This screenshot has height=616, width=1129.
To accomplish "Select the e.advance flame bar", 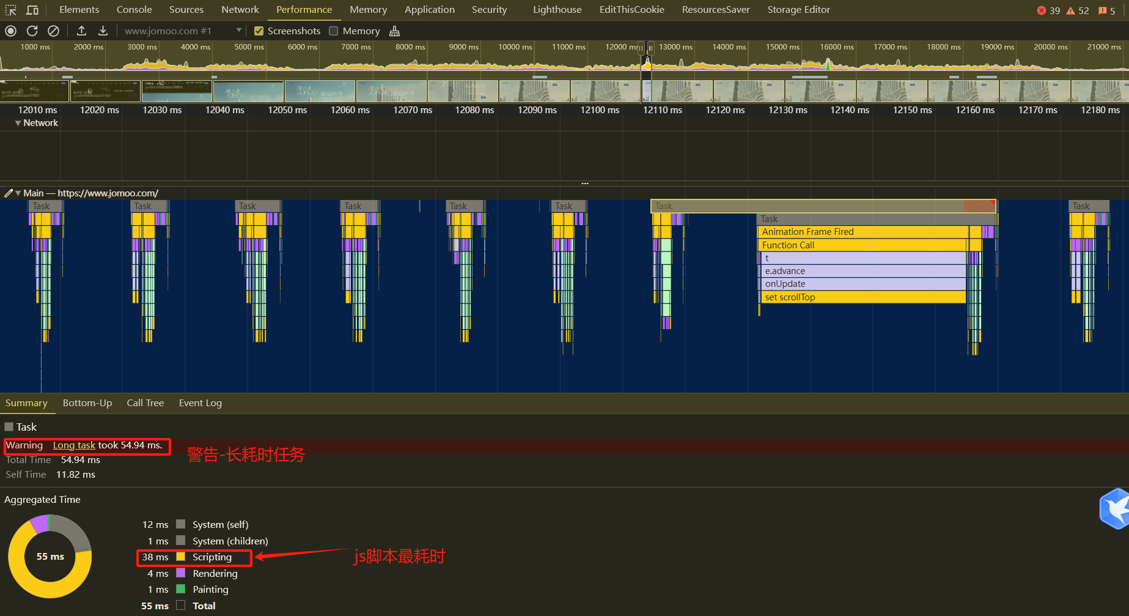I will (864, 271).
